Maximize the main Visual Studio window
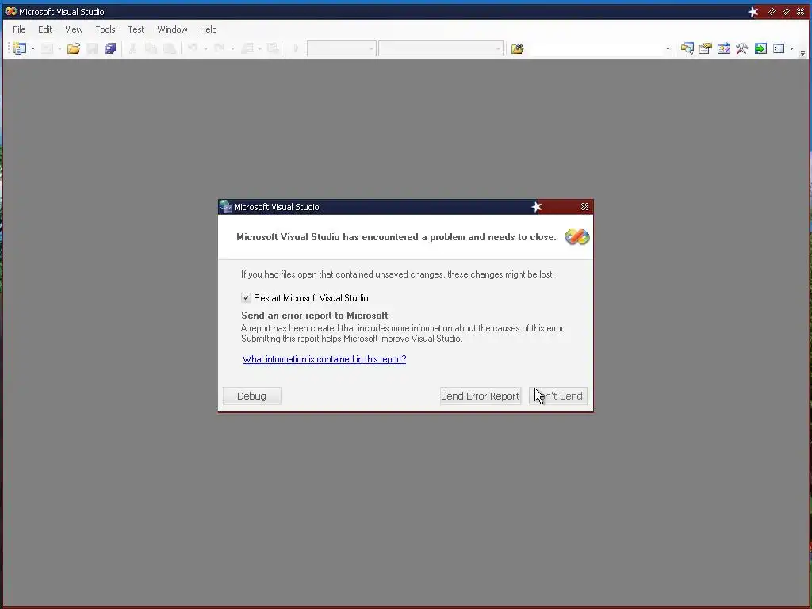This screenshot has width=812, height=609. [786, 11]
